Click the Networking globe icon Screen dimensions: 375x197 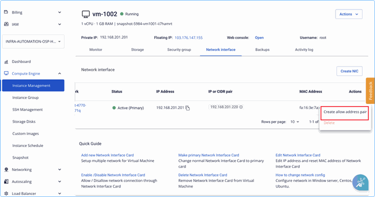(6, 169)
